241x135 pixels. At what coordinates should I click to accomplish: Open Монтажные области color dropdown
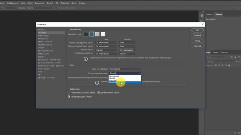[x=106, y=54]
